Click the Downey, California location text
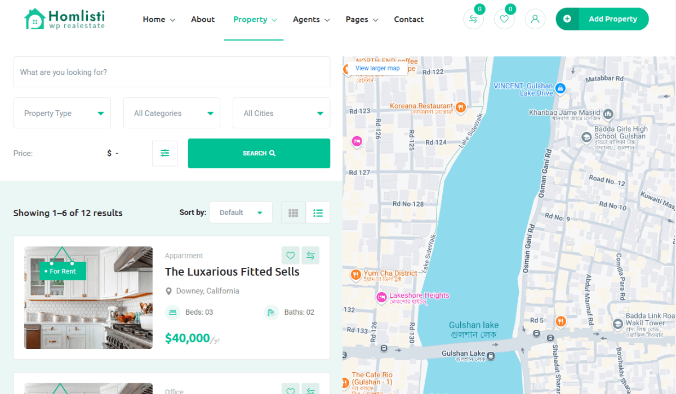The width and height of the screenshot is (676, 394). click(208, 291)
